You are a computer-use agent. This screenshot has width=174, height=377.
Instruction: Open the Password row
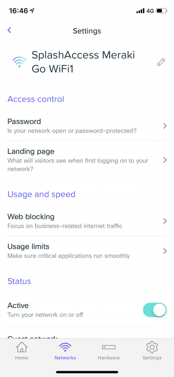click(87, 126)
